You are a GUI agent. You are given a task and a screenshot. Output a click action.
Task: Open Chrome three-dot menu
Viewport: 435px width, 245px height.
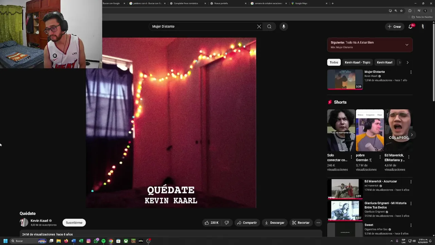point(431,11)
